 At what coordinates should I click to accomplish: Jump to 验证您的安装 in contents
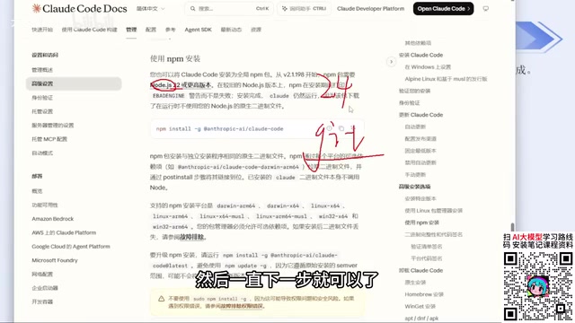point(414,91)
